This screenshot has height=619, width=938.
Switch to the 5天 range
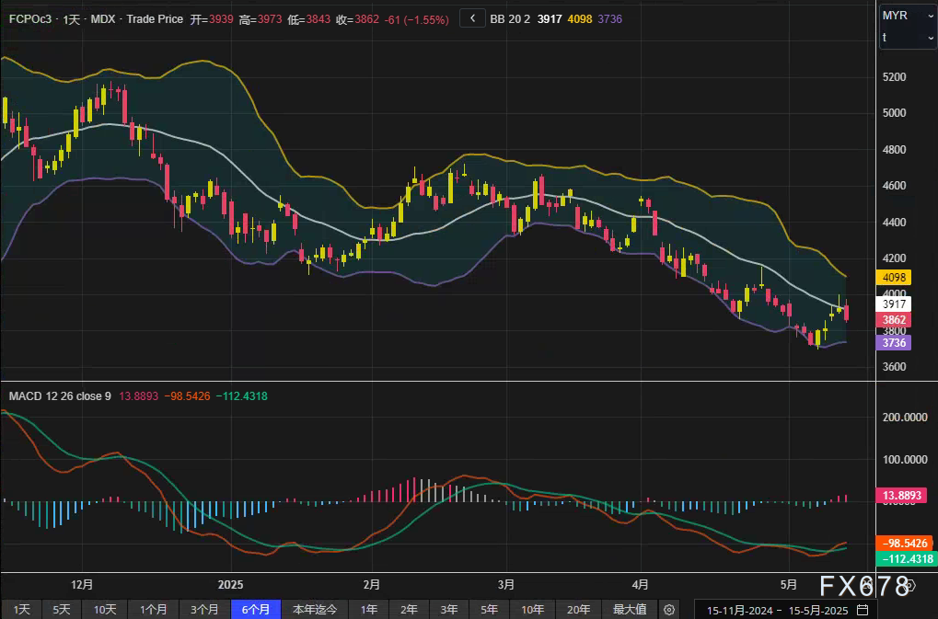click(61, 609)
